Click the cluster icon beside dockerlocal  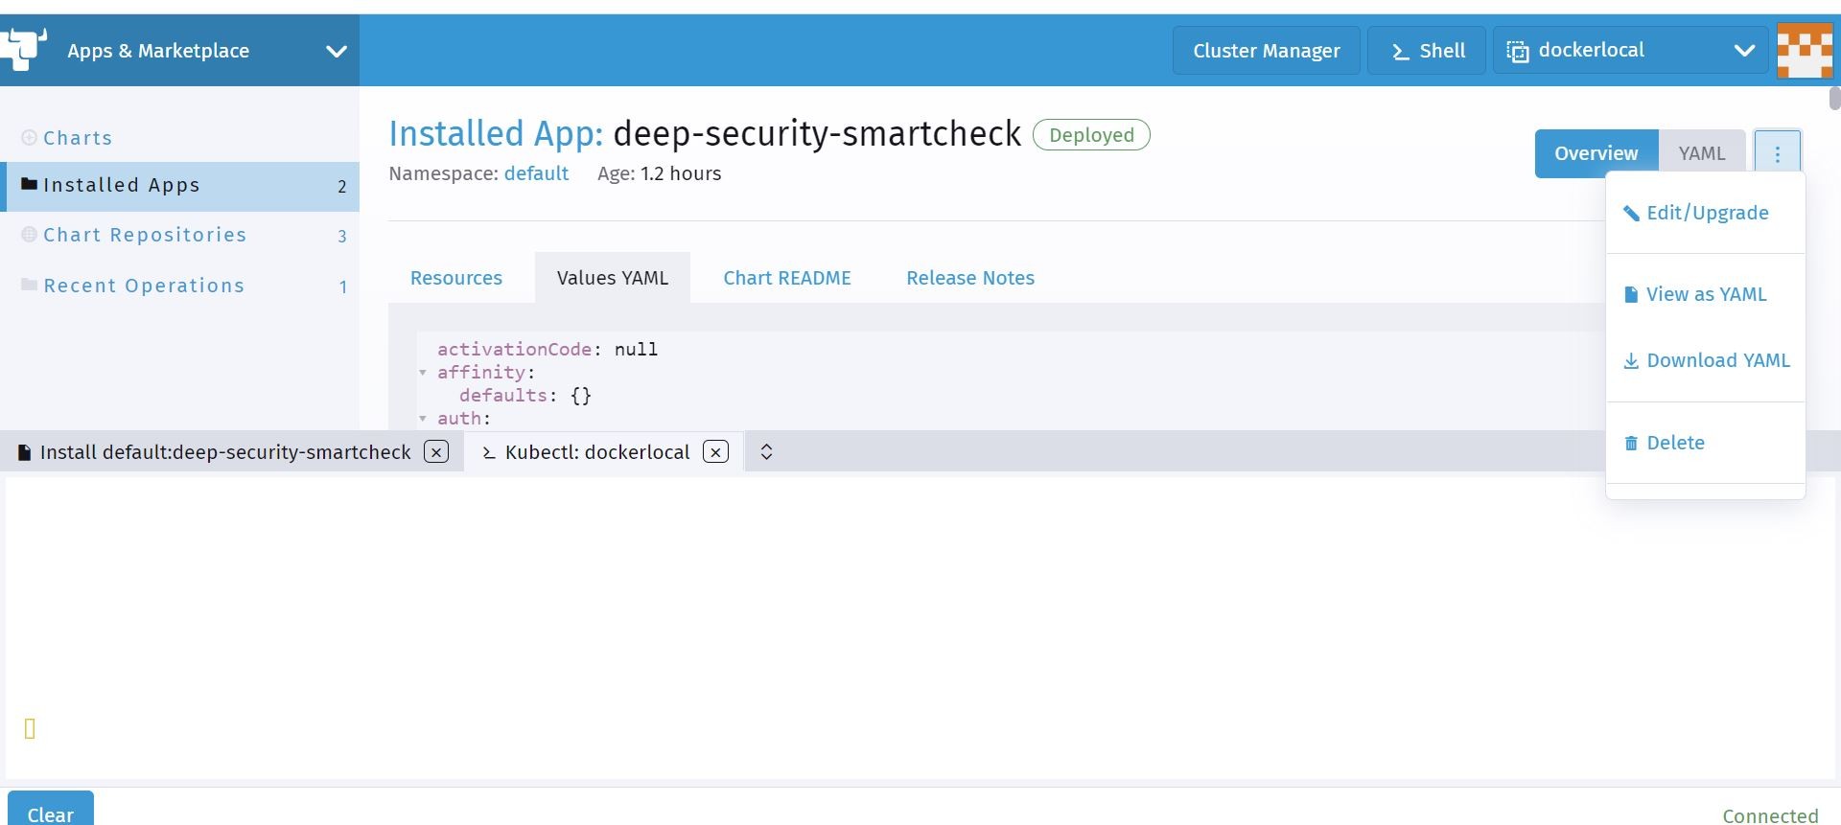[1518, 52]
